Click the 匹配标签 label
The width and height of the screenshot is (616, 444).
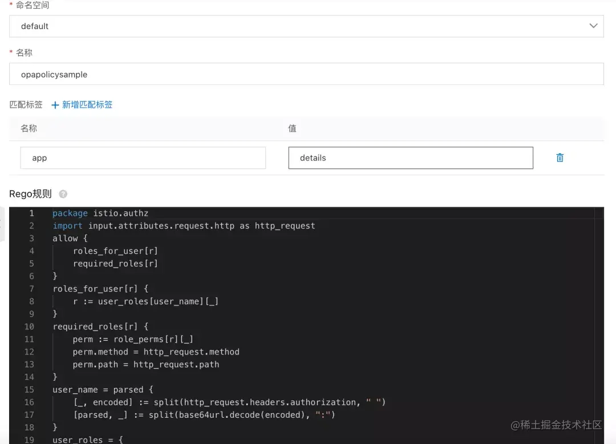pyautogui.click(x=26, y=104)
